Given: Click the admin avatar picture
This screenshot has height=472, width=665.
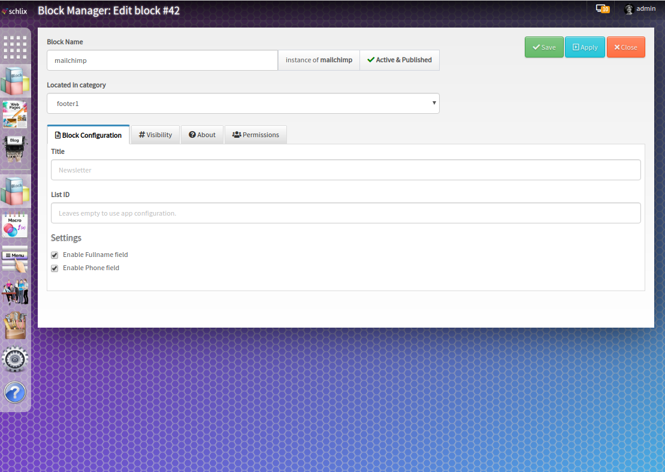Looking at the screenshot, I should (x=628, y=9).
